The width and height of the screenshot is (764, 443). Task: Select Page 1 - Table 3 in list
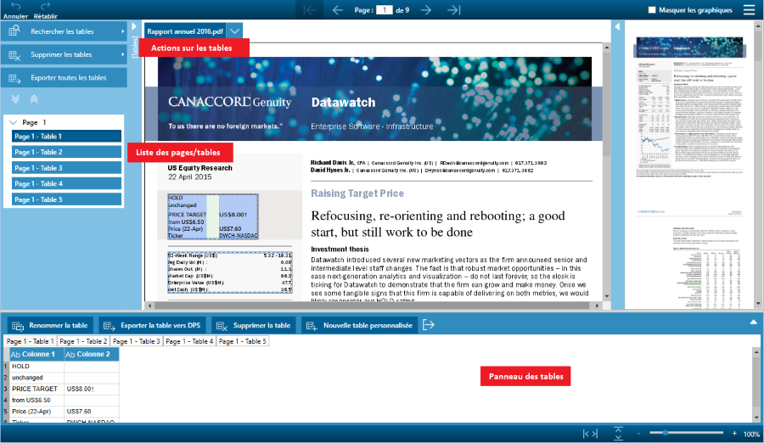click(66, 168)
